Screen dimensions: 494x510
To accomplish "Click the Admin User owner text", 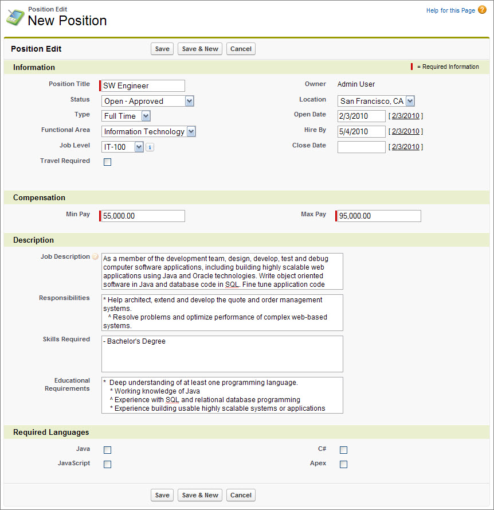I will tap(356, 84).
